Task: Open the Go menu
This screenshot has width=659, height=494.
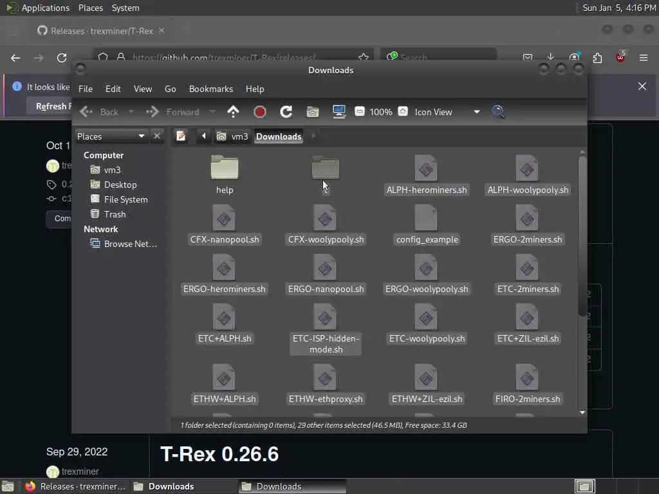Action: (170, 89)
